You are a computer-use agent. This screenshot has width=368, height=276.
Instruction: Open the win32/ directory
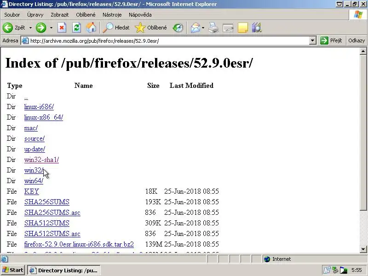(x=34, y=170)
